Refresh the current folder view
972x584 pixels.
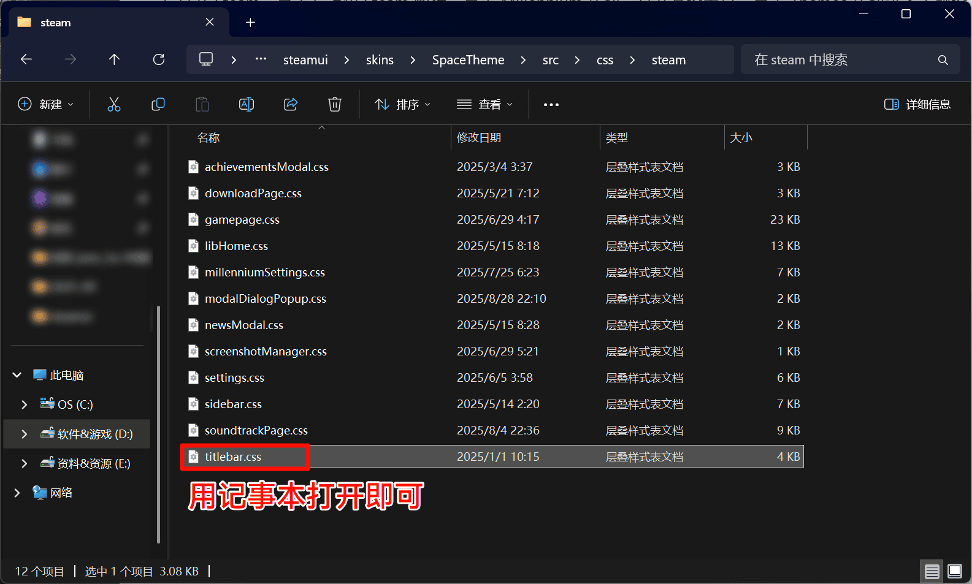tap(159, 59)
